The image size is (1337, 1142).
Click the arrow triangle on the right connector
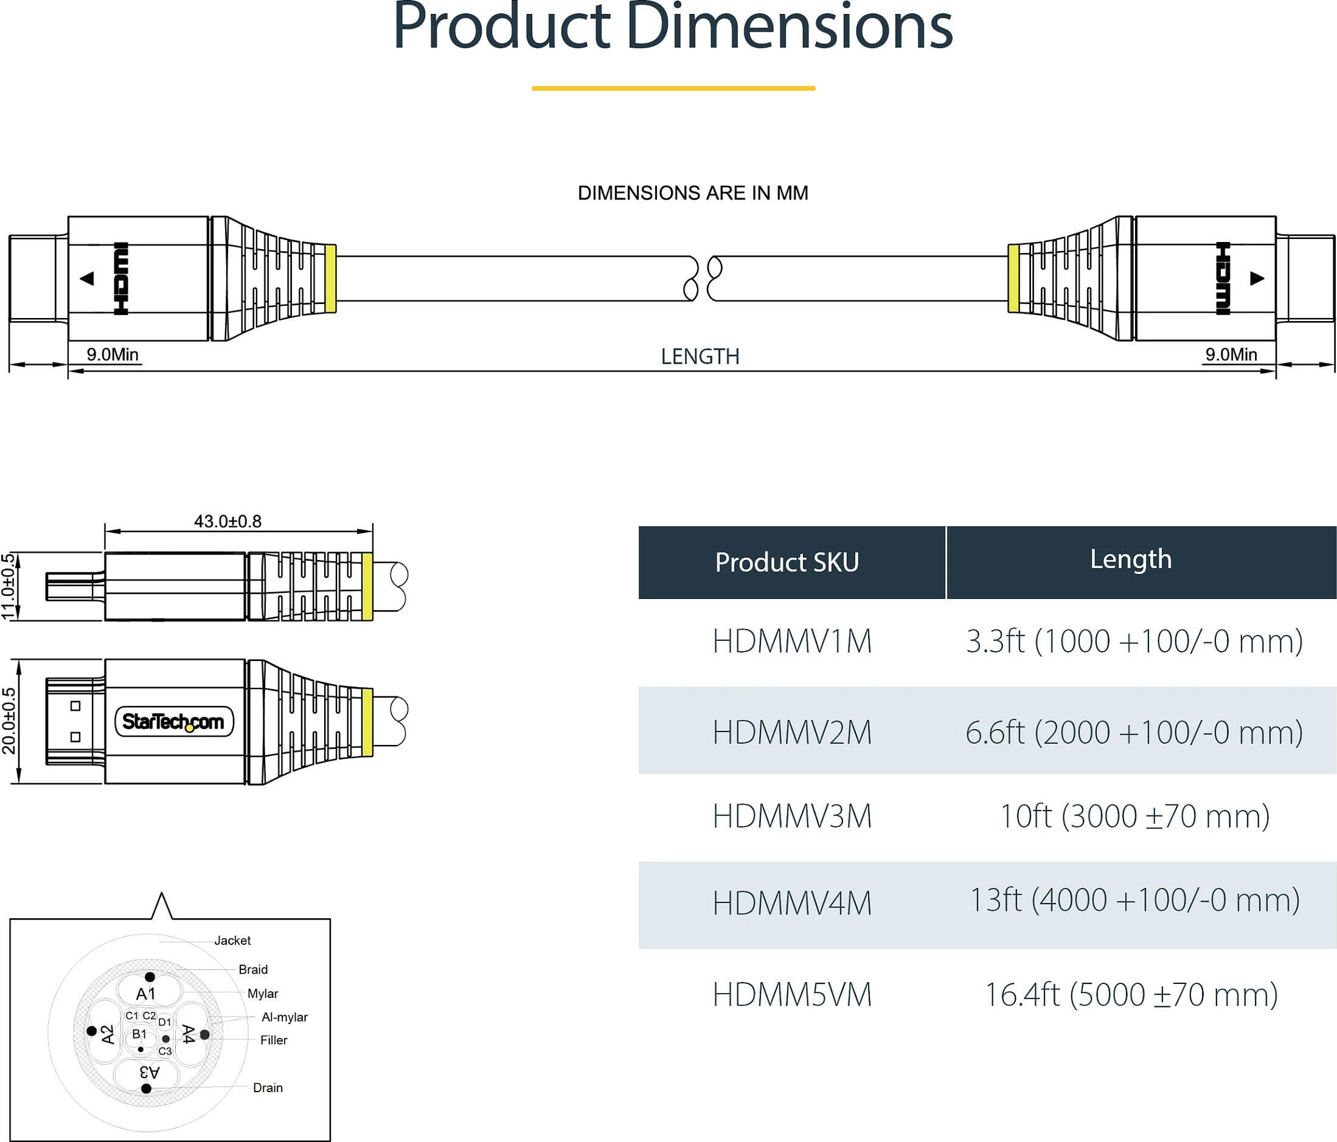point(1257,279)
